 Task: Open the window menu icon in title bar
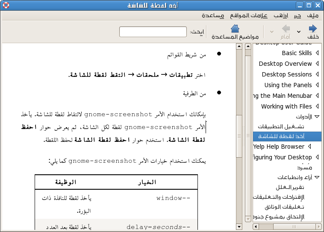[x=5, y=6]
